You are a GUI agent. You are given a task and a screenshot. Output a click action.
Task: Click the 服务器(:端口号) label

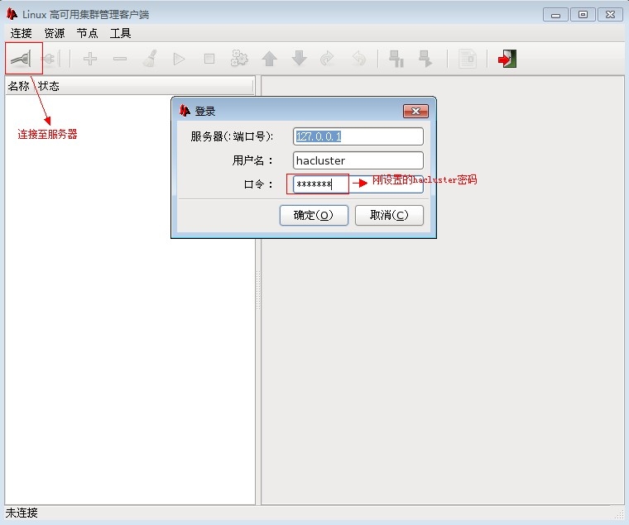(232, 136)
